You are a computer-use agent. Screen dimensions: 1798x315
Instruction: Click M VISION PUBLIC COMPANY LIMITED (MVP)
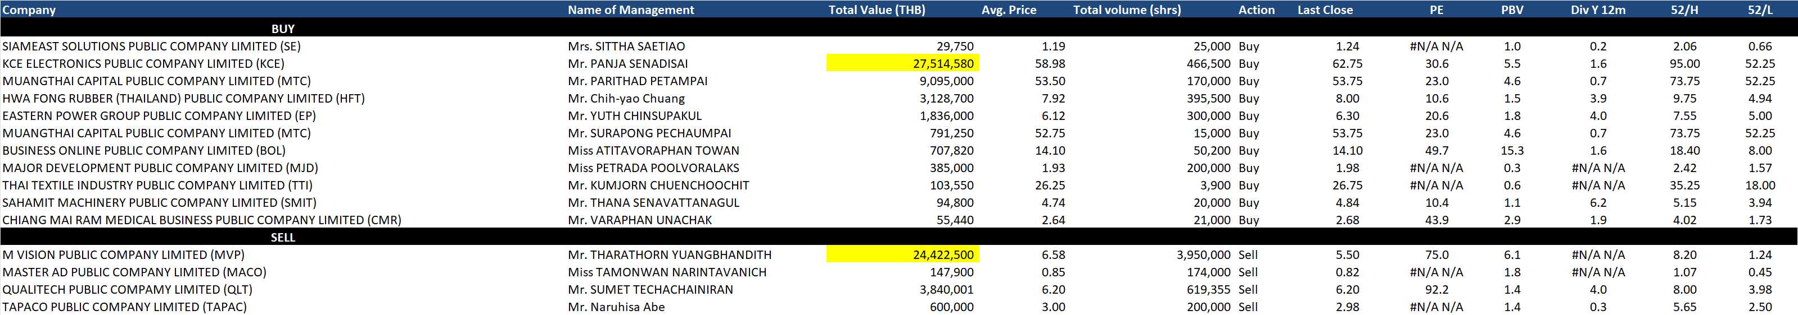click(124, 254)
